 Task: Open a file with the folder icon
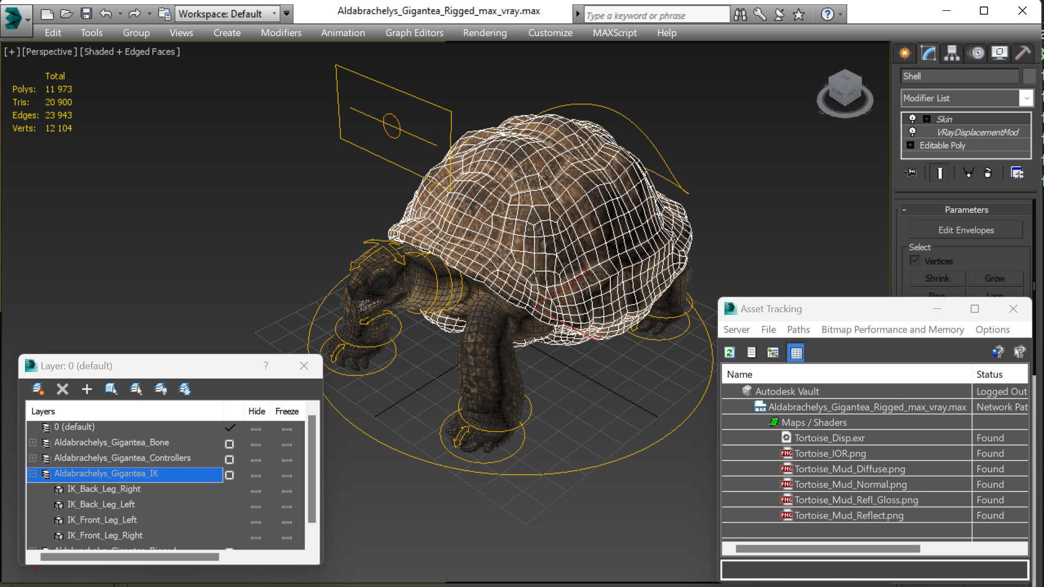[67, 14]
